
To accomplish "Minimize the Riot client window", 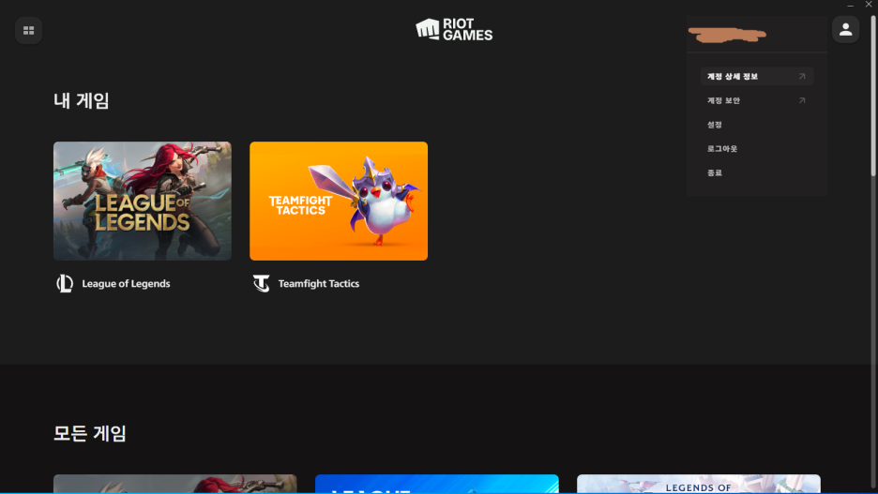I will pyautogui.click(x=850, y=5).
